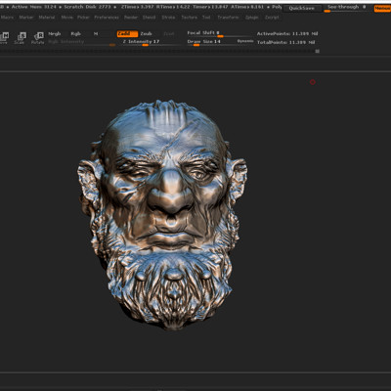The height and width of the screenshot is (391, 391).
Task: Open the Stroke menu
Action: (x=168, y=18)
